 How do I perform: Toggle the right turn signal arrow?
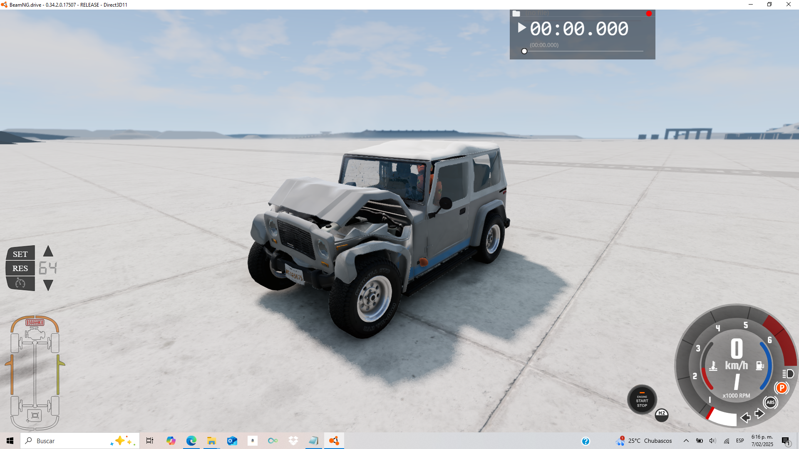[x=759, y=414]
